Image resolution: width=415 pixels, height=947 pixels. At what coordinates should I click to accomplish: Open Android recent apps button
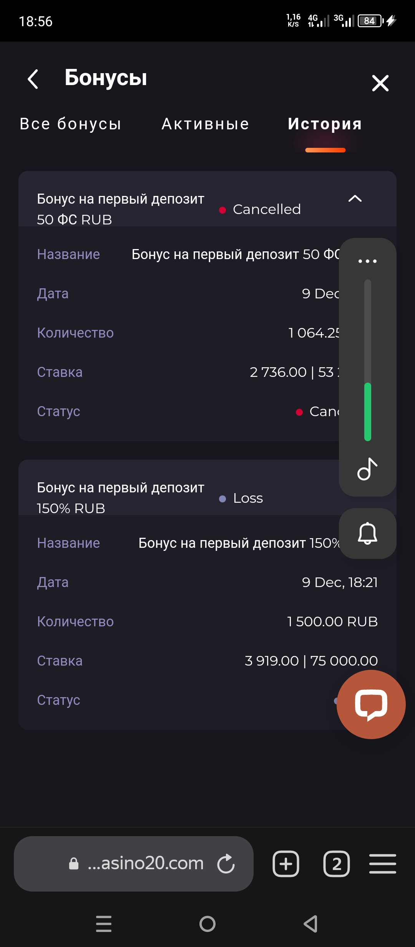point(104,924)
